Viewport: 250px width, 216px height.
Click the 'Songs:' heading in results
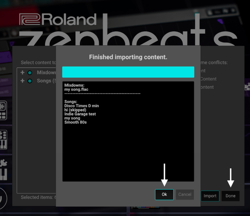pyautogui.click(x=71, y=102)
